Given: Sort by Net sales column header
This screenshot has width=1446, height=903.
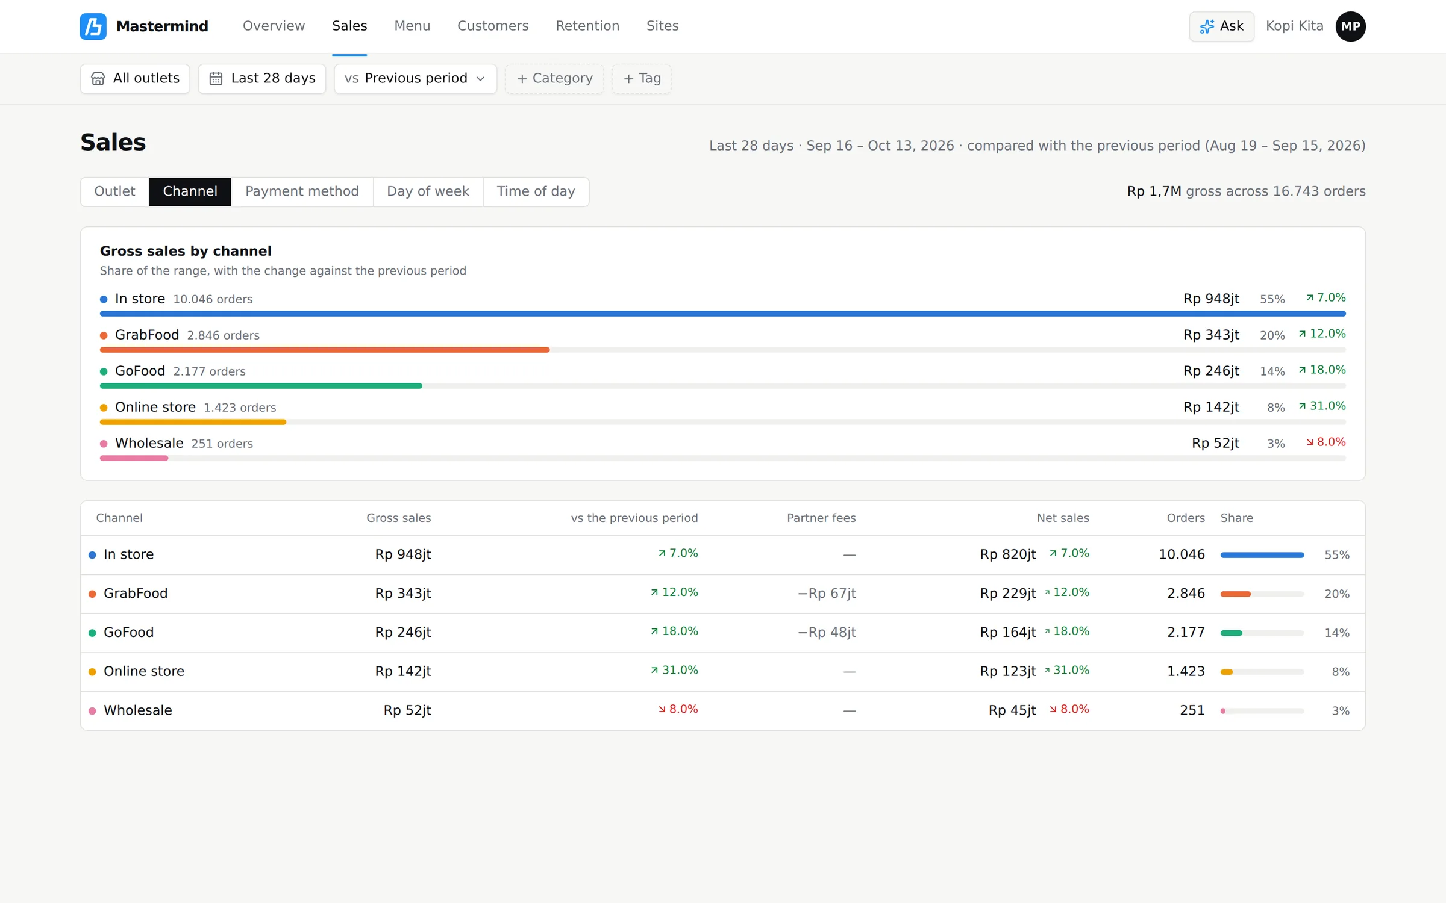Looking at the screenshot, I should (1063, 518).
